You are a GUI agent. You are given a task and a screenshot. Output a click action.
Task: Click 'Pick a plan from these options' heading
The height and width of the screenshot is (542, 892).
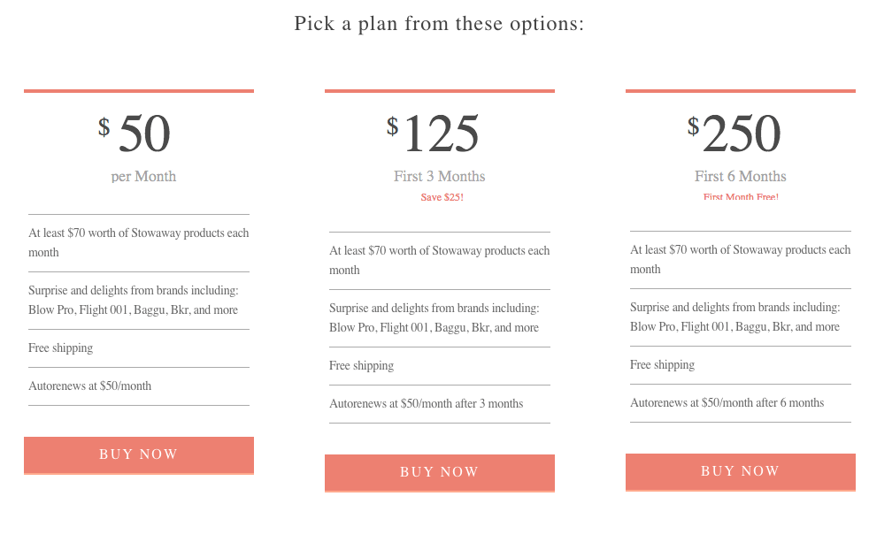[439, 24]
